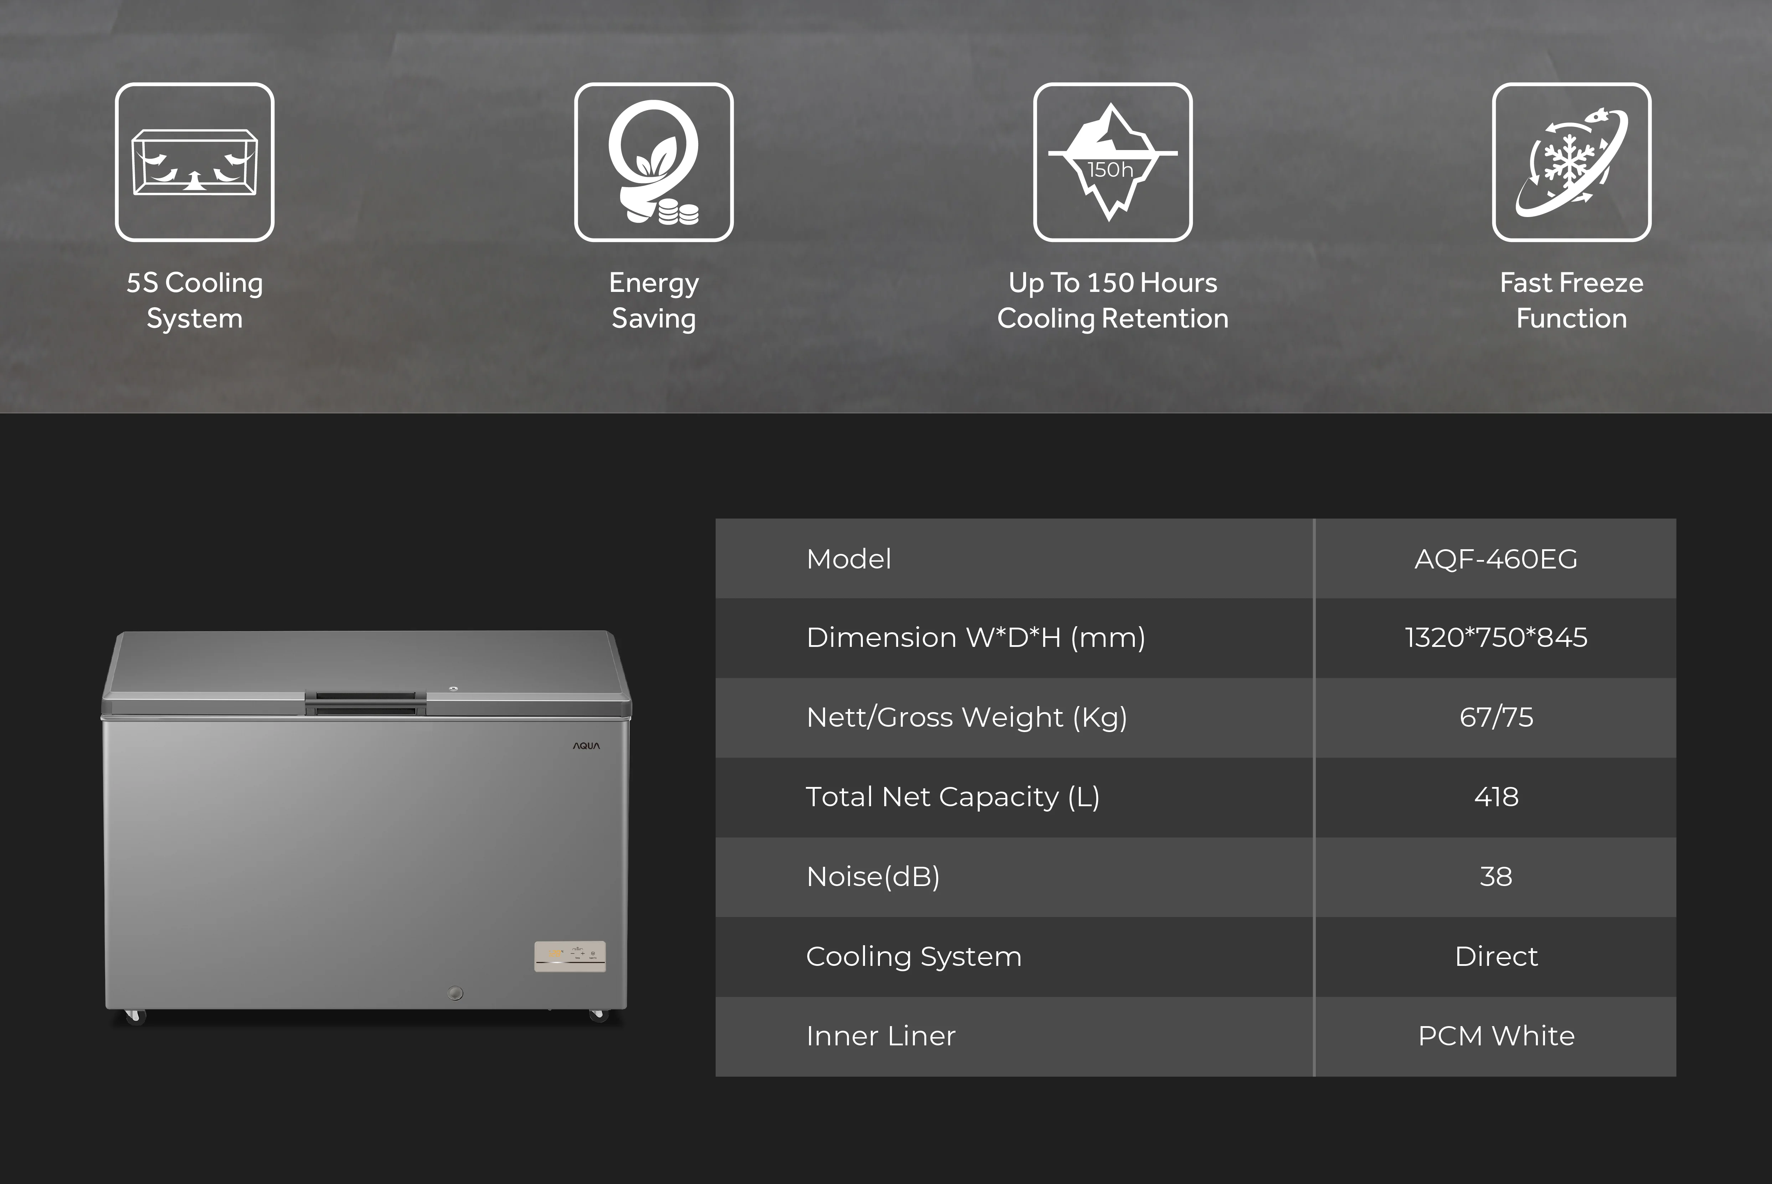The height and width of the screenshot is (1184, 1772).
Task: Click the Total Net Capacity value 418
Action: click(x=1496, y=797)
